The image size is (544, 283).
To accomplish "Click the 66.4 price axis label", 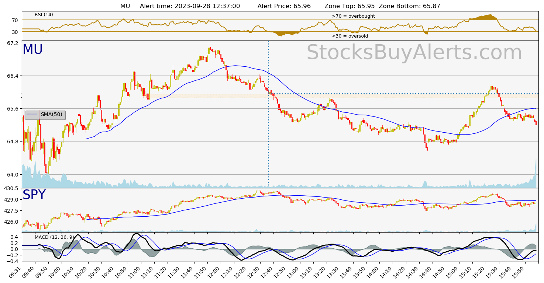I will (x=12, y=76).
